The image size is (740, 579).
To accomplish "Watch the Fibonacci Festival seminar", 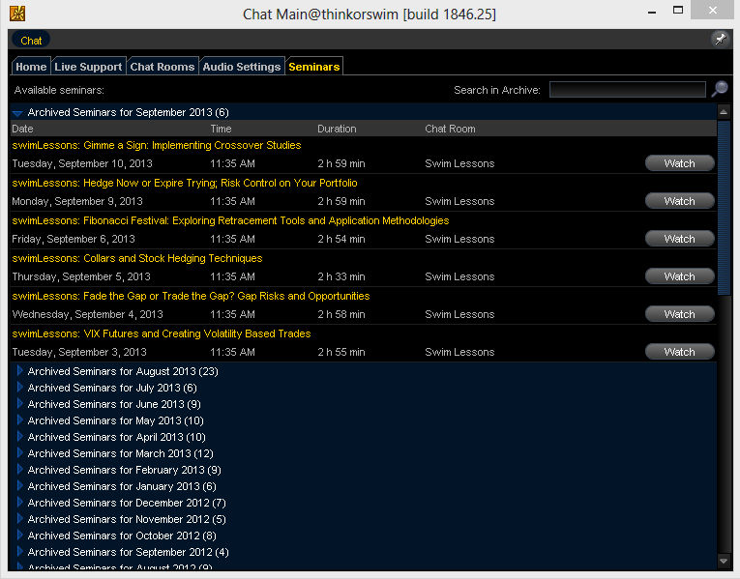I will coord(680,239).
